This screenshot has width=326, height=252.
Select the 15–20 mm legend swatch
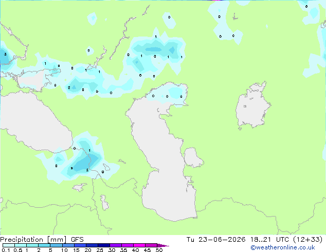(x=80, y=245)
